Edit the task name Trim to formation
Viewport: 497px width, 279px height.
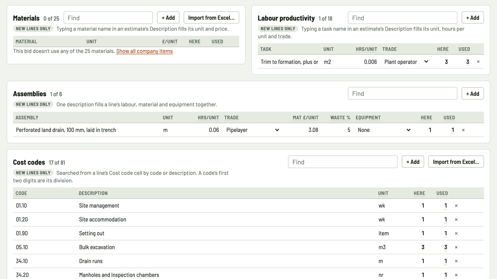pos(289,62)
